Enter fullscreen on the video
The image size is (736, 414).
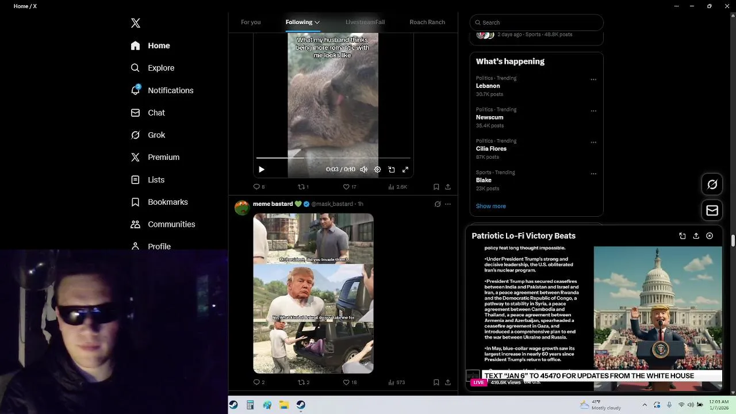point(405,170)
